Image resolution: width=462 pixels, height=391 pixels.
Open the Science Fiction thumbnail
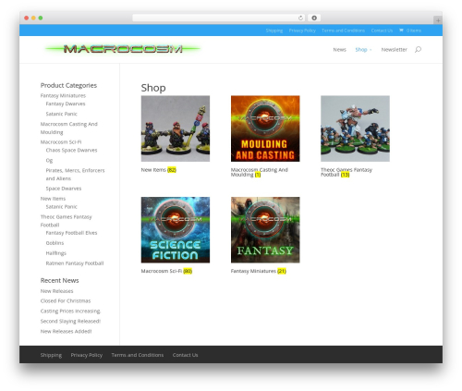tap(176, 230)
